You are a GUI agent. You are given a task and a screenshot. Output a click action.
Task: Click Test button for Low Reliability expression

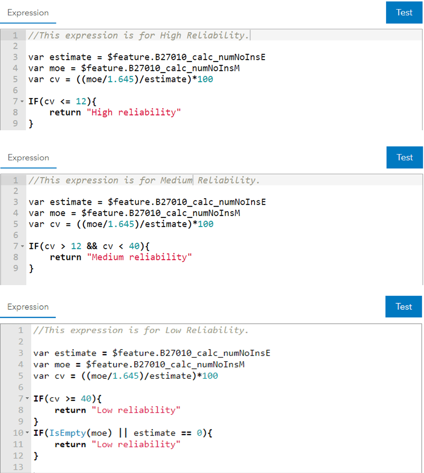pos(404,306)
